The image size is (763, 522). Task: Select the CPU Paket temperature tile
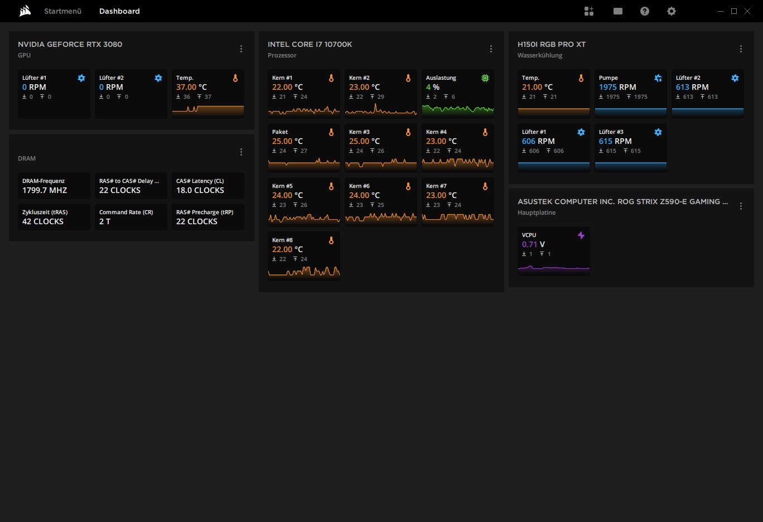[x=304, y=147]
